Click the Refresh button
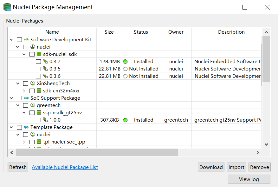Viewport: 278px width, 187px height. tap(18, 167)
